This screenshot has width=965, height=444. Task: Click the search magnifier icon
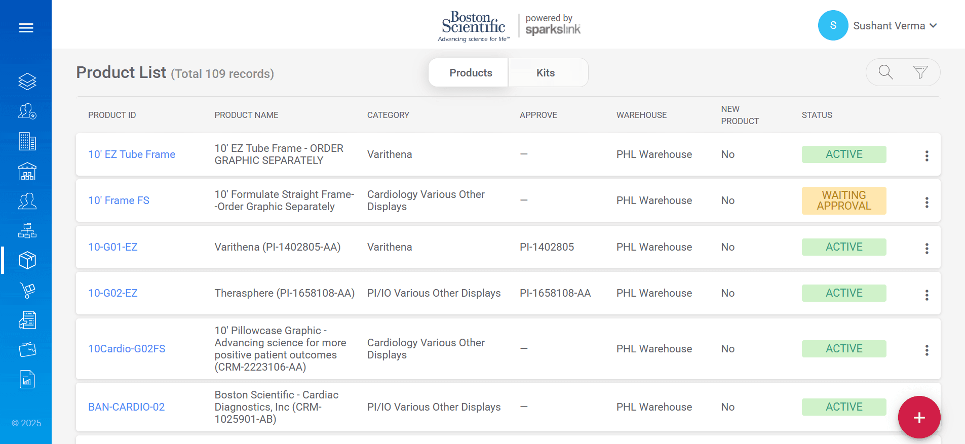click(x=885, y=72)
